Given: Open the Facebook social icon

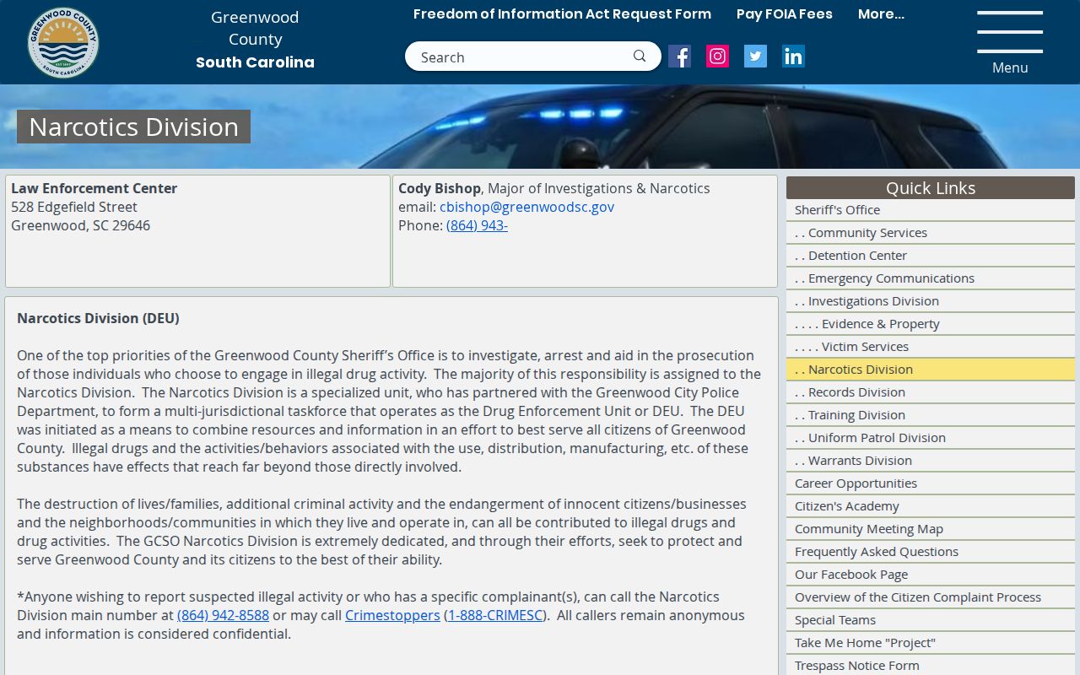Looking at the screenshot, I should (x=680, y=57).
